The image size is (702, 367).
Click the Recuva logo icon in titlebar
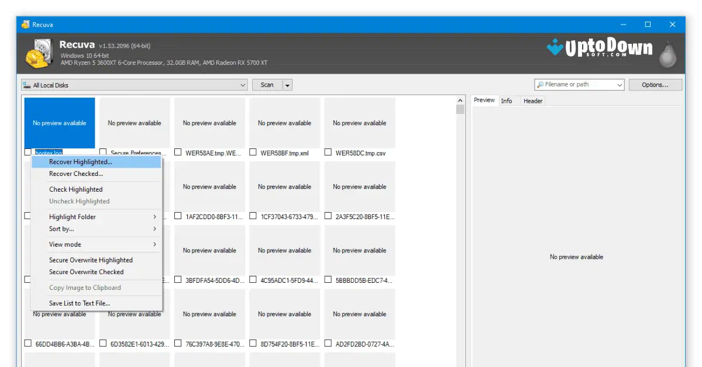pyautogui.click(x=26, y=24)
